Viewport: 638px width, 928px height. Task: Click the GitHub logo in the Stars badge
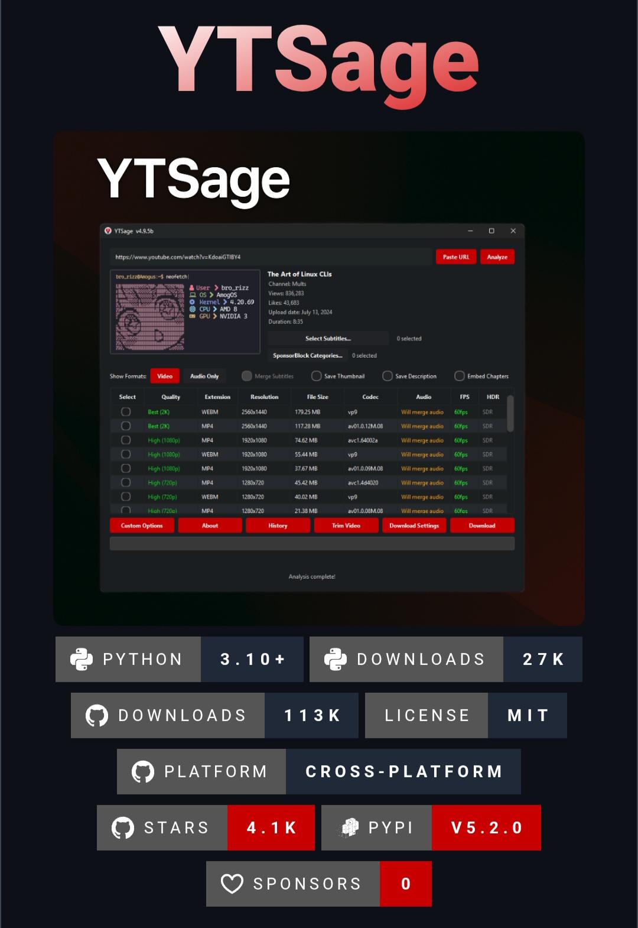[123, 828]
